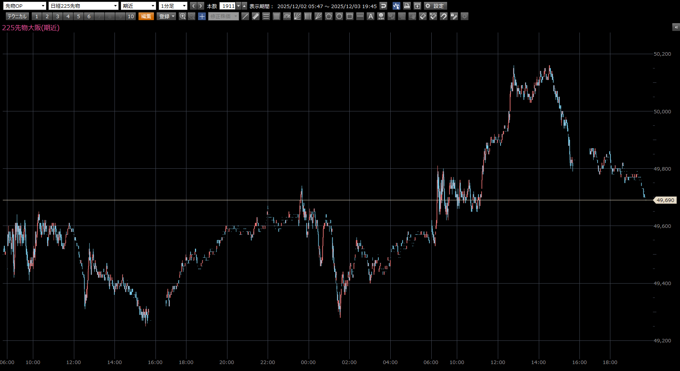Toggle the crosshair cursor button
This screenshot has height=371, width=680.
pyautogui.click(x=202, y=16)
